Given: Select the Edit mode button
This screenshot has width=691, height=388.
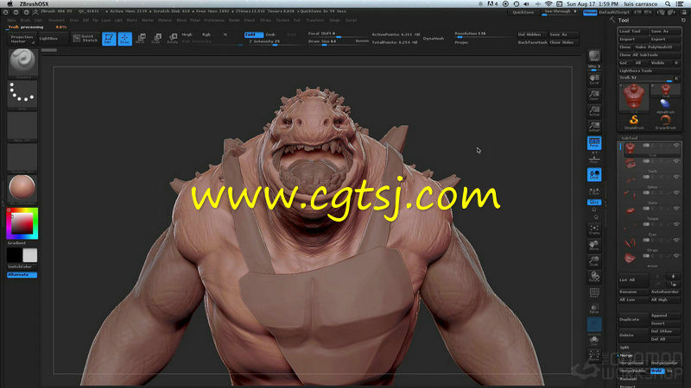Looking at the screenshot, I should (109, 39).
